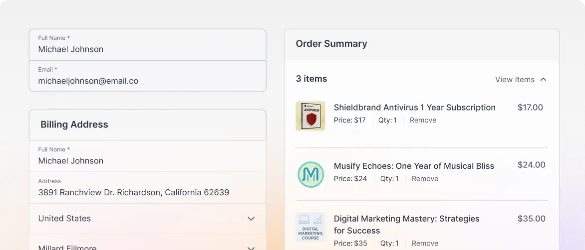This screenshot has height=250, width=585.
Task: Remove the Shieldbrand Antivirus subscription
Action: 423,120
